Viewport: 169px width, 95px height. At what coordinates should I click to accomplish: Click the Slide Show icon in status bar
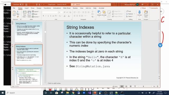pyautogui.click(x=135, y=86)
